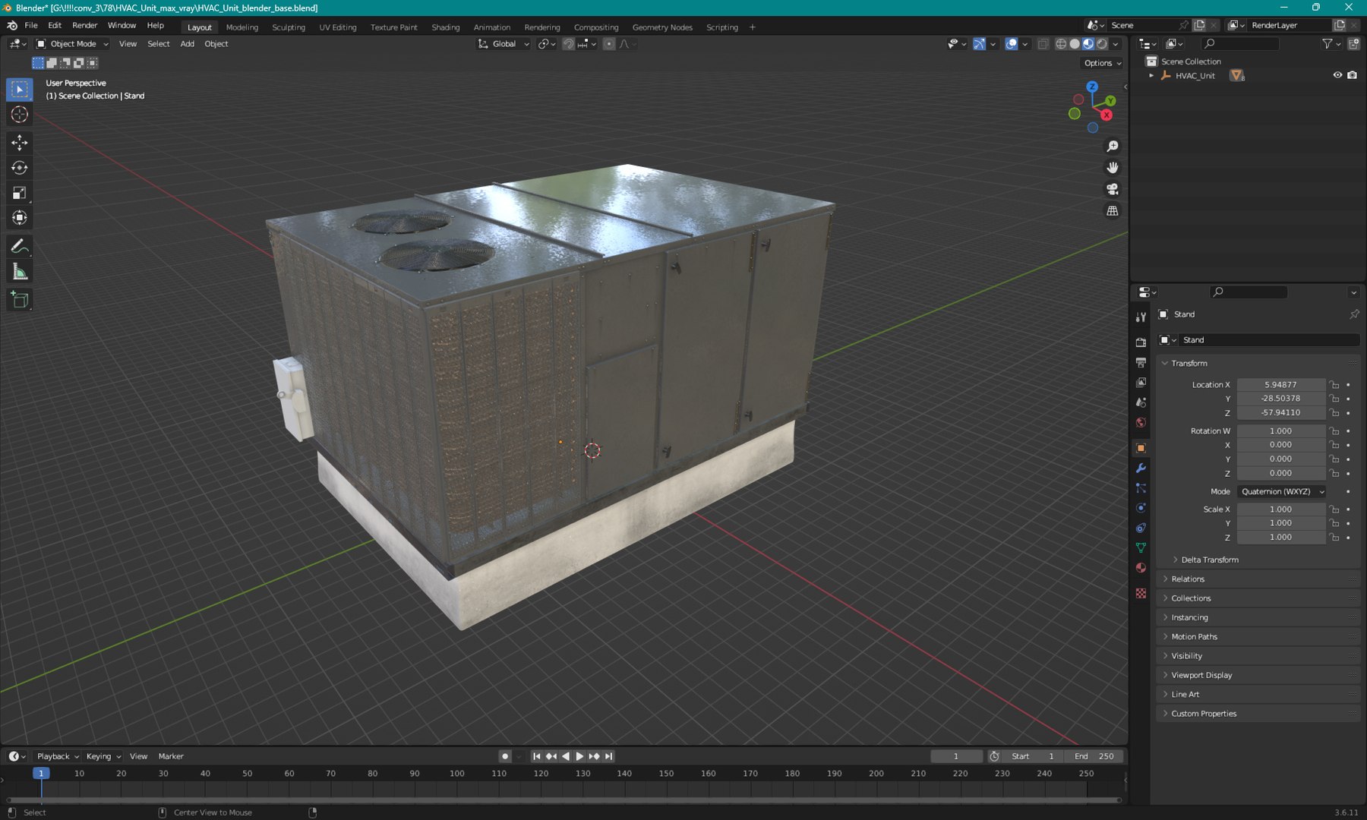Screen dimensions: 1367x820
Task: Open the Object Data properties tab
Action: 1141,547
